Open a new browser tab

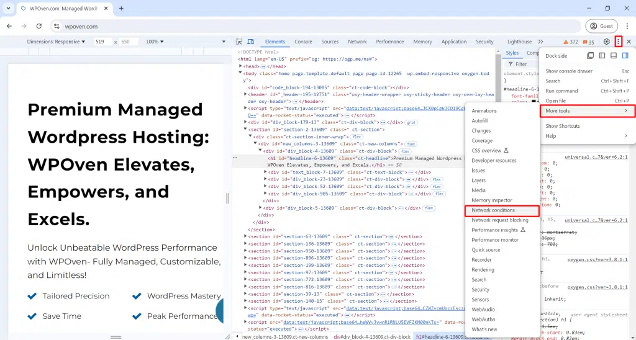pyautogui.click(x=121, y=8)
